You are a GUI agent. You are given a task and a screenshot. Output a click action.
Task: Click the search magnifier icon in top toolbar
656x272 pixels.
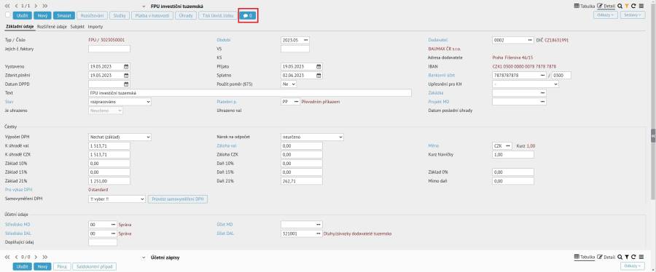(x=620, y=7)
